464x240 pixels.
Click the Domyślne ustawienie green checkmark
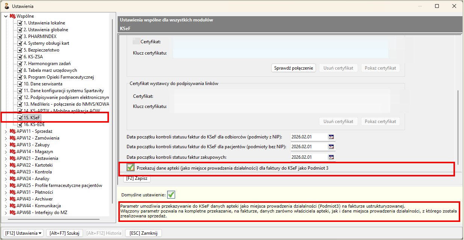171,195
